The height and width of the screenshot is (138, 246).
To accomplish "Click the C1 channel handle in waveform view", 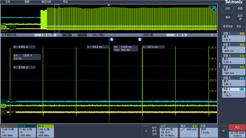I will click(3, 112).
